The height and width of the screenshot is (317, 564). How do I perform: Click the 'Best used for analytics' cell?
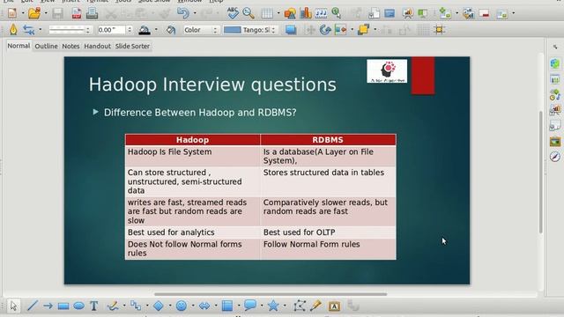click(x=192, y=232)
